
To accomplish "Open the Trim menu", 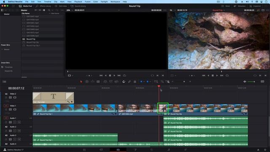I will 39,2.
